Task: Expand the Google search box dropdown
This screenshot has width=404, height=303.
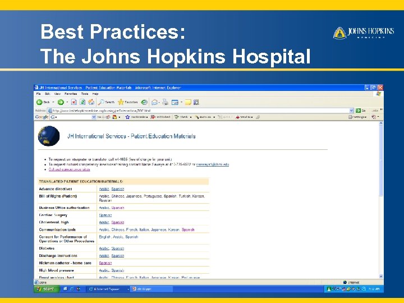Action: coord(94,117)
